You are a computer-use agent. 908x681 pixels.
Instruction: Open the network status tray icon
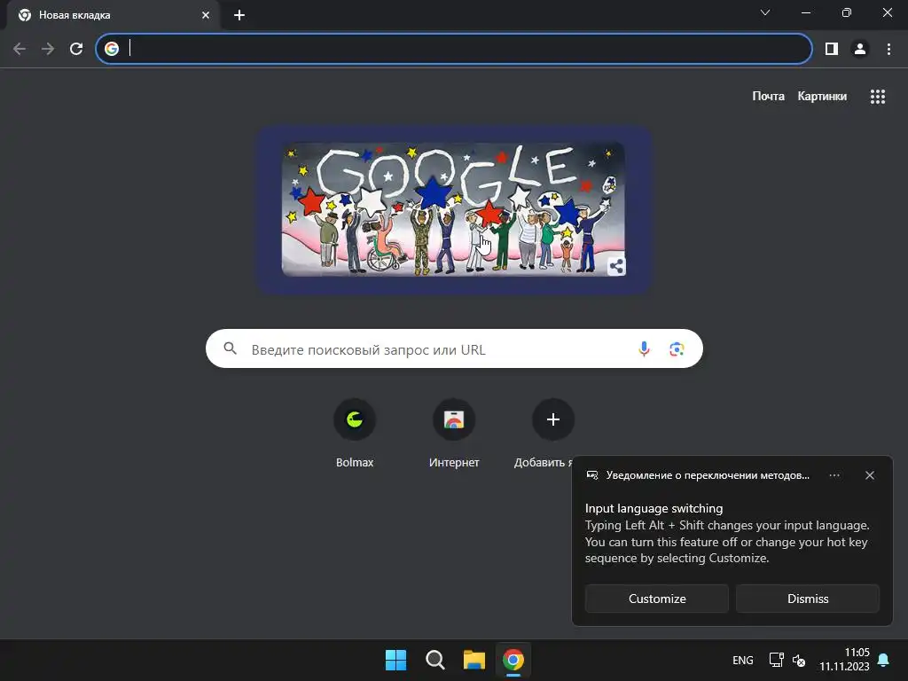776,660
